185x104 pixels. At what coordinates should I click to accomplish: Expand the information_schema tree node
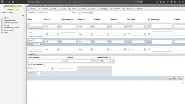tap(2, 23)
